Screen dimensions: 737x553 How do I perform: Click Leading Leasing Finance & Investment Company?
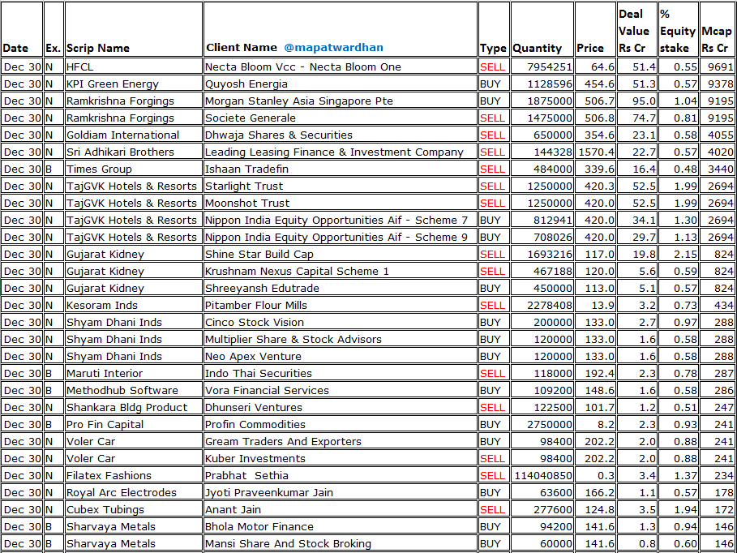coord(341,152)
